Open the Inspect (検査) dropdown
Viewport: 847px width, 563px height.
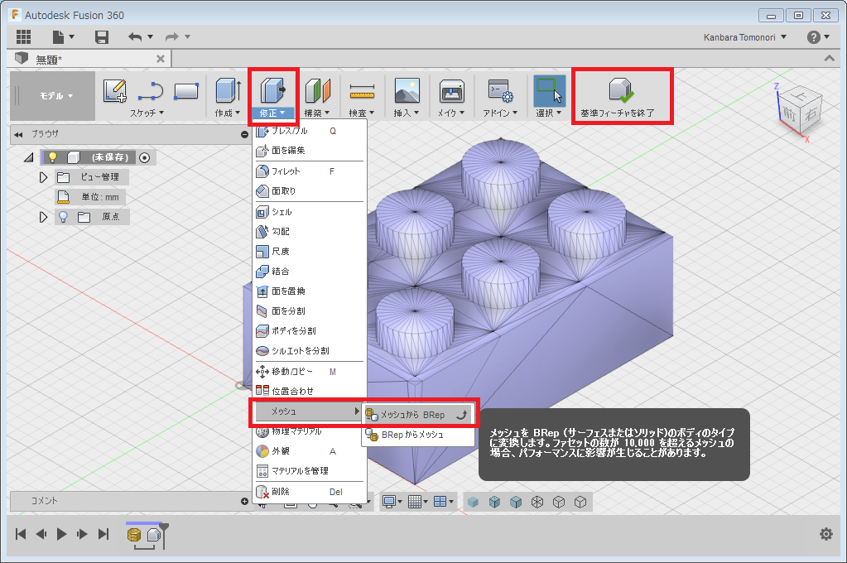pos(361,113)
